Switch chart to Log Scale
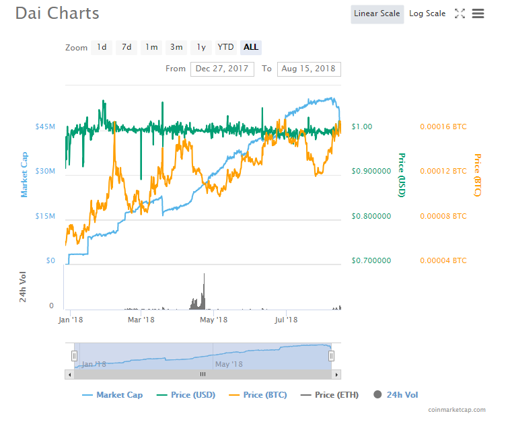Viewport: 508px width, 428px height. click(427, 14)
